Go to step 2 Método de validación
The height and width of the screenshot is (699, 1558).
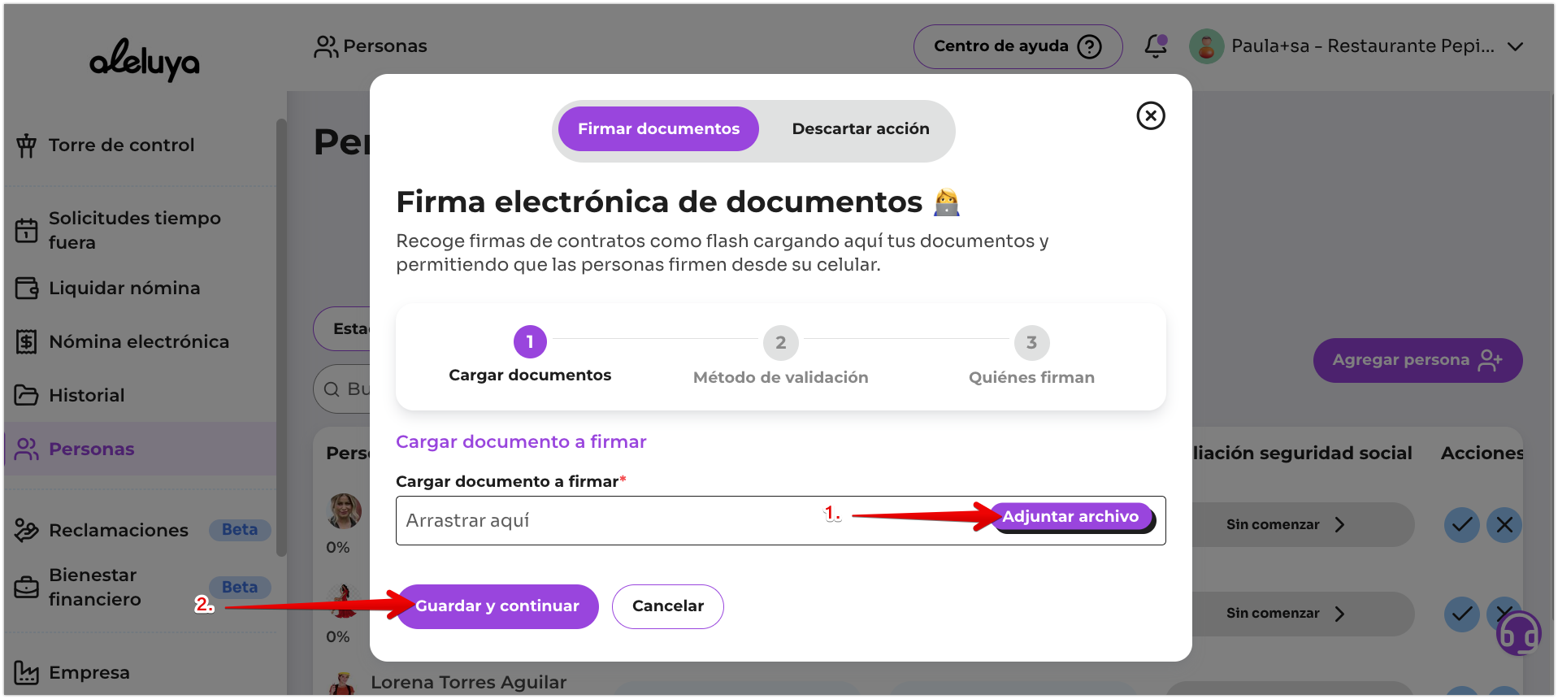tap(780, 343)
